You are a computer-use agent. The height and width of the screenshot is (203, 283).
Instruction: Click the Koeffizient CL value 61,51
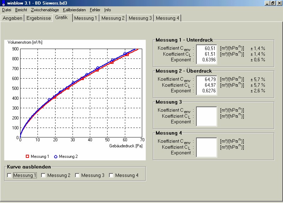pos(210,54)
